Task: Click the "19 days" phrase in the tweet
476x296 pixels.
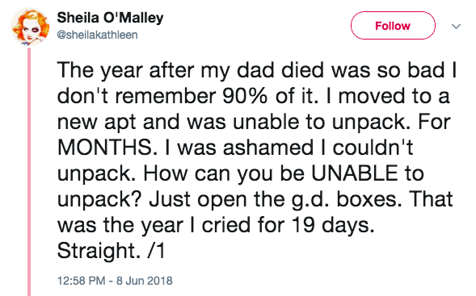Action: coord(333,226)
